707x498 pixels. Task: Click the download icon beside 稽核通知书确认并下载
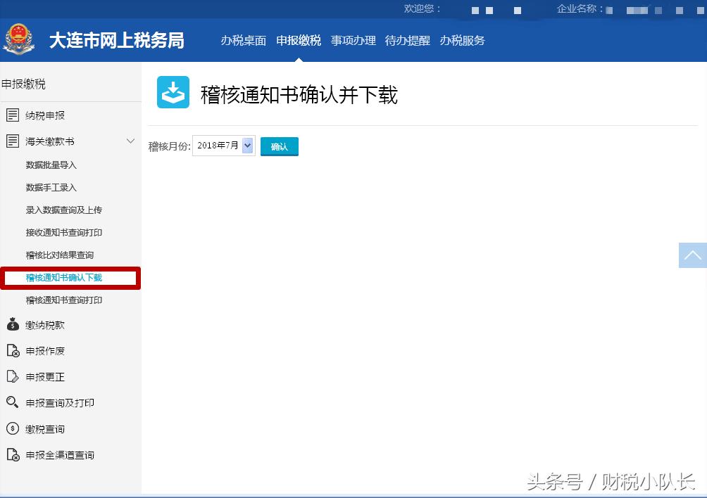pyautogui.click(x=173, y=92)
